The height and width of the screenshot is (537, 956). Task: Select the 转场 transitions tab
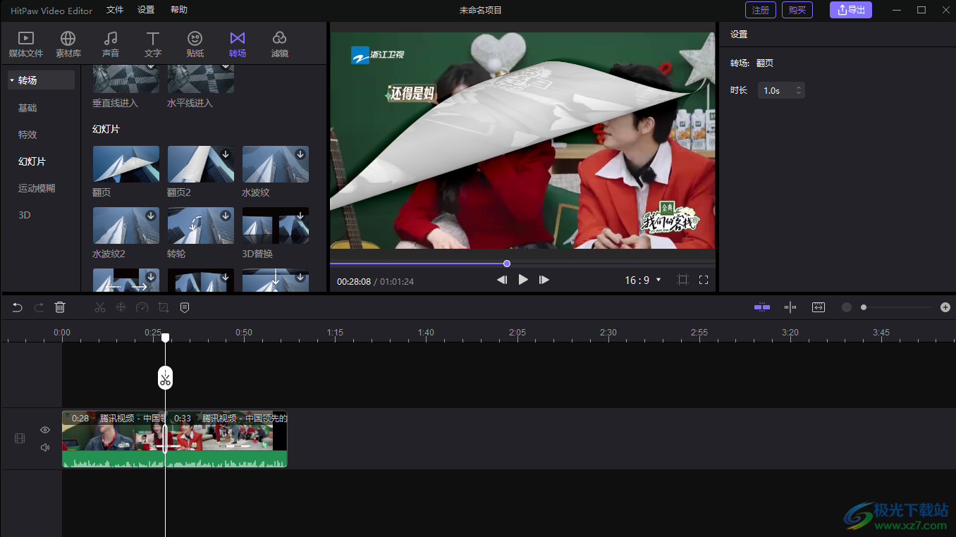click(238, 44)
